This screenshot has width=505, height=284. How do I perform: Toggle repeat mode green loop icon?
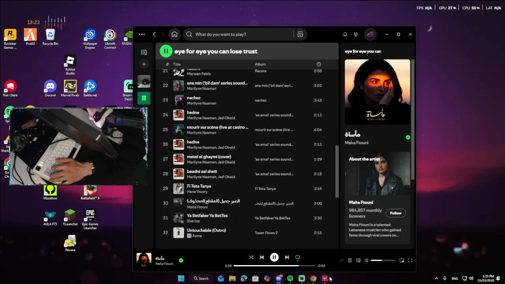point(297,258)
